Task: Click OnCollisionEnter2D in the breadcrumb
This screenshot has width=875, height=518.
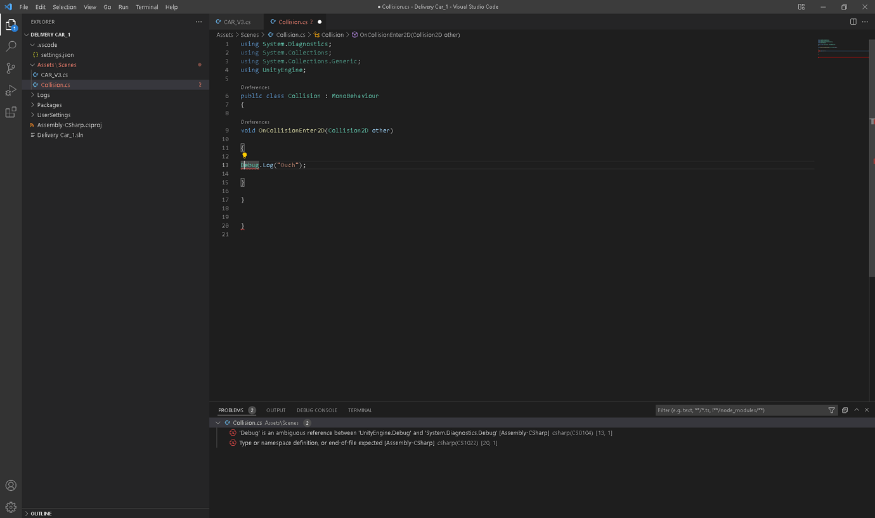Action: point(410,35)
